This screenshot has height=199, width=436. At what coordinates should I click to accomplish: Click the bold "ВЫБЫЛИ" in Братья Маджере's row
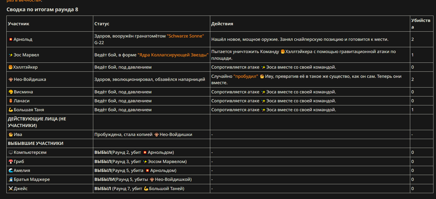[104, 179]
